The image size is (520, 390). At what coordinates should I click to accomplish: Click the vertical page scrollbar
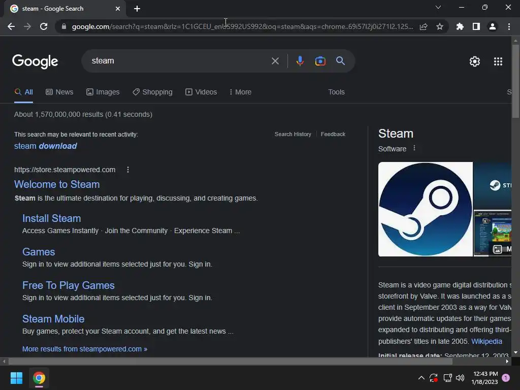515,81
